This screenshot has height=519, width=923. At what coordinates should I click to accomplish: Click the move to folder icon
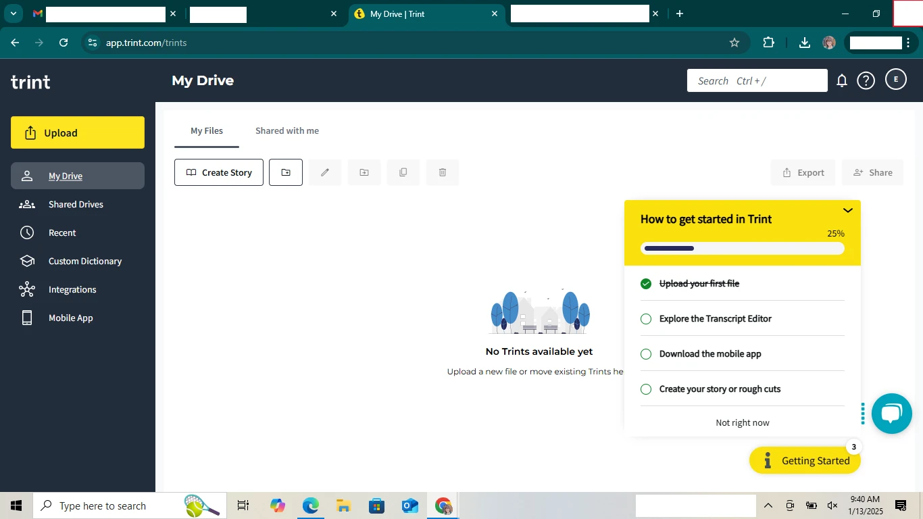364,172
